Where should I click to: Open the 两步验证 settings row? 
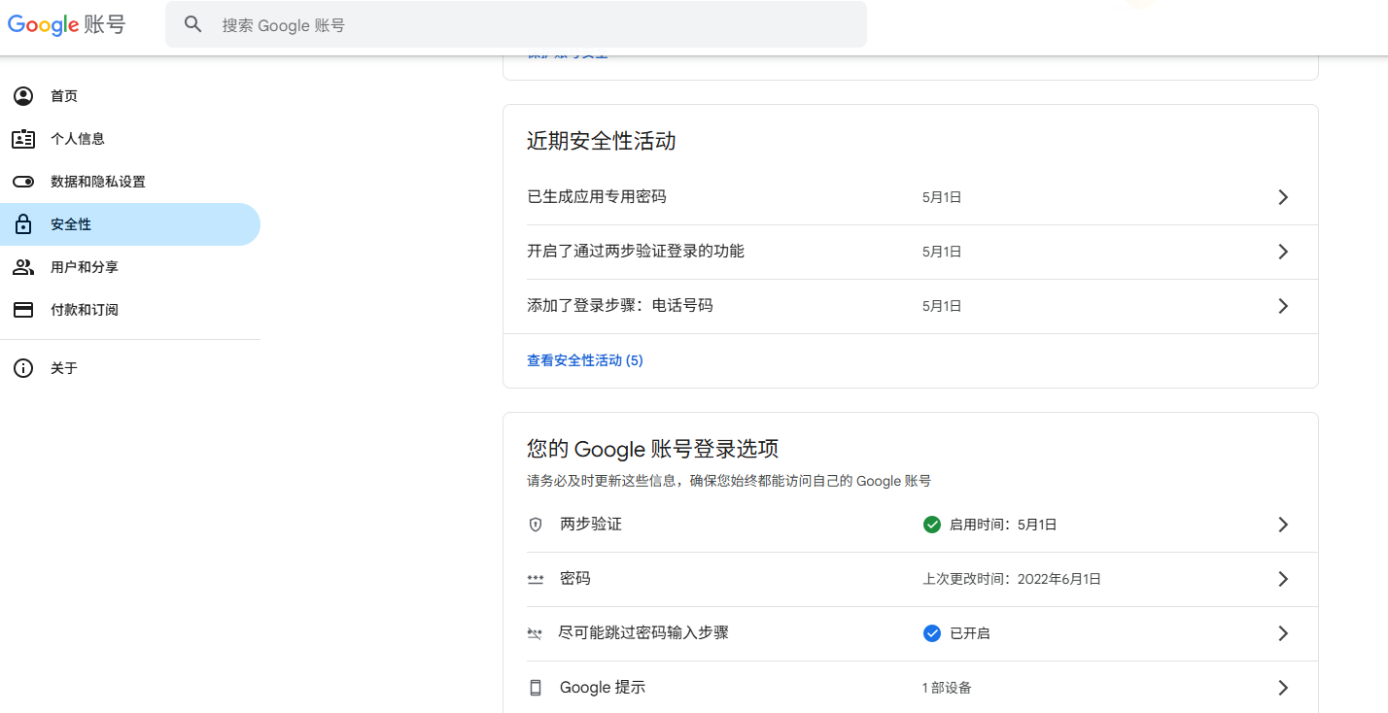pos(910,525)
